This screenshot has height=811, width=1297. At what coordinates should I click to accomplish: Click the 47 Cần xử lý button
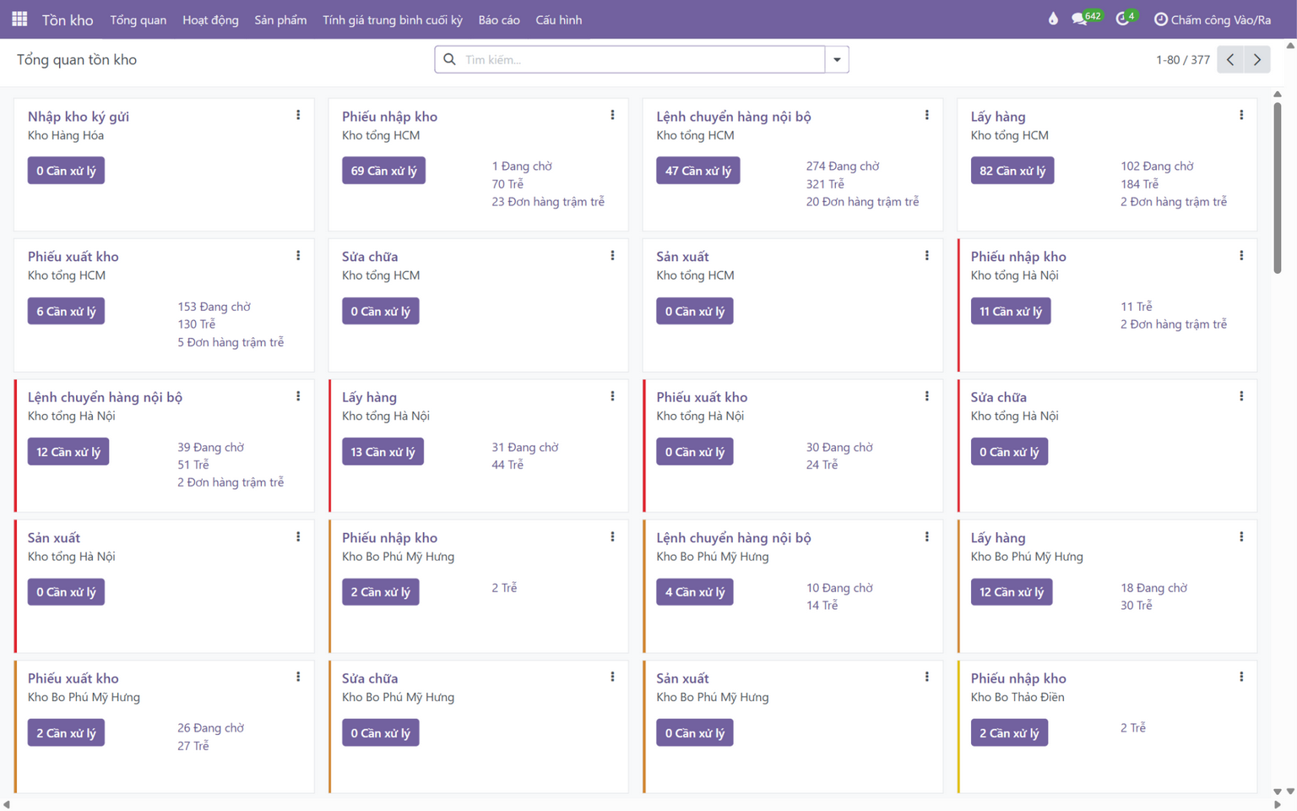[698, 171]
